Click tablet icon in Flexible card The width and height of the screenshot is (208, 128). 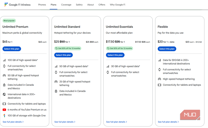(x=159, y=85)
